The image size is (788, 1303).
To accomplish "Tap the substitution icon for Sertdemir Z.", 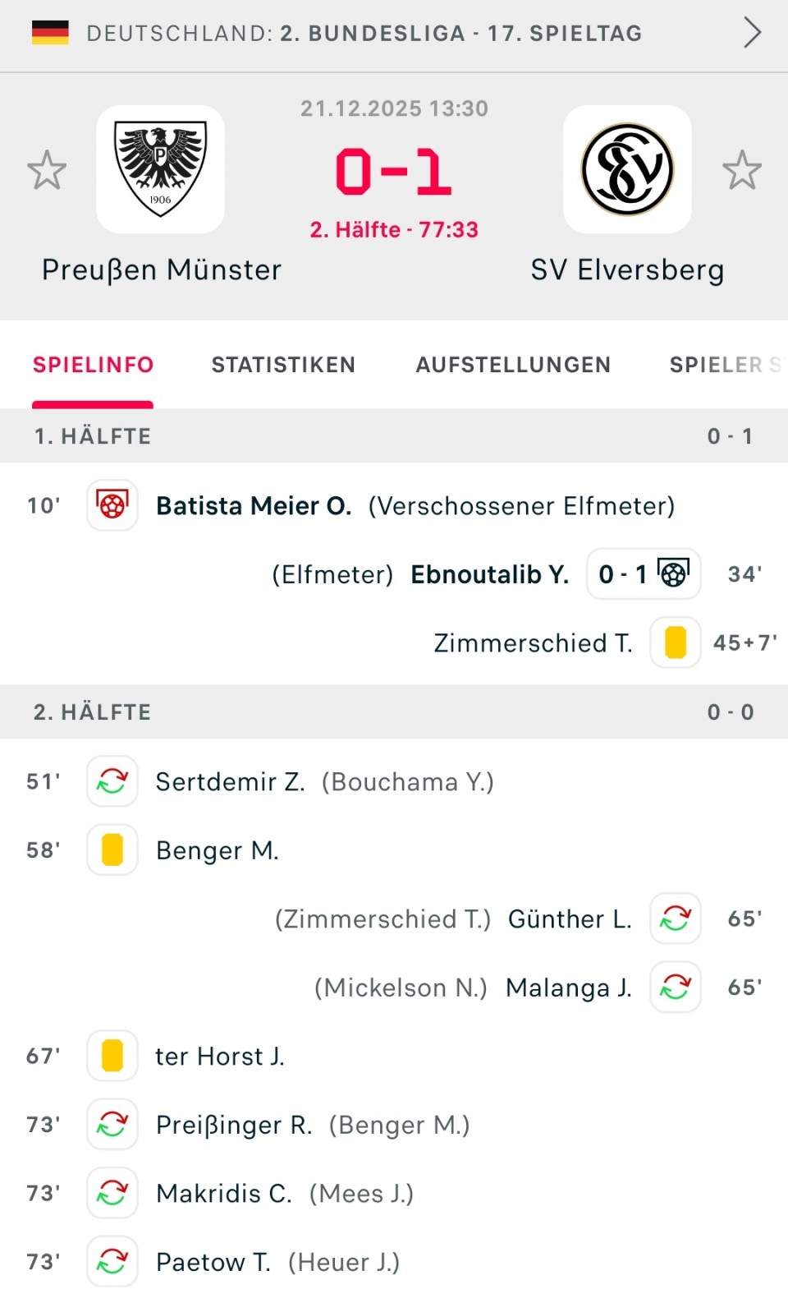I will (112, 781).
